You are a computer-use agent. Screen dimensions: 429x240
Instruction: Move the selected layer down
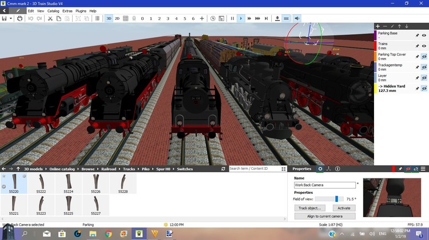407,26
